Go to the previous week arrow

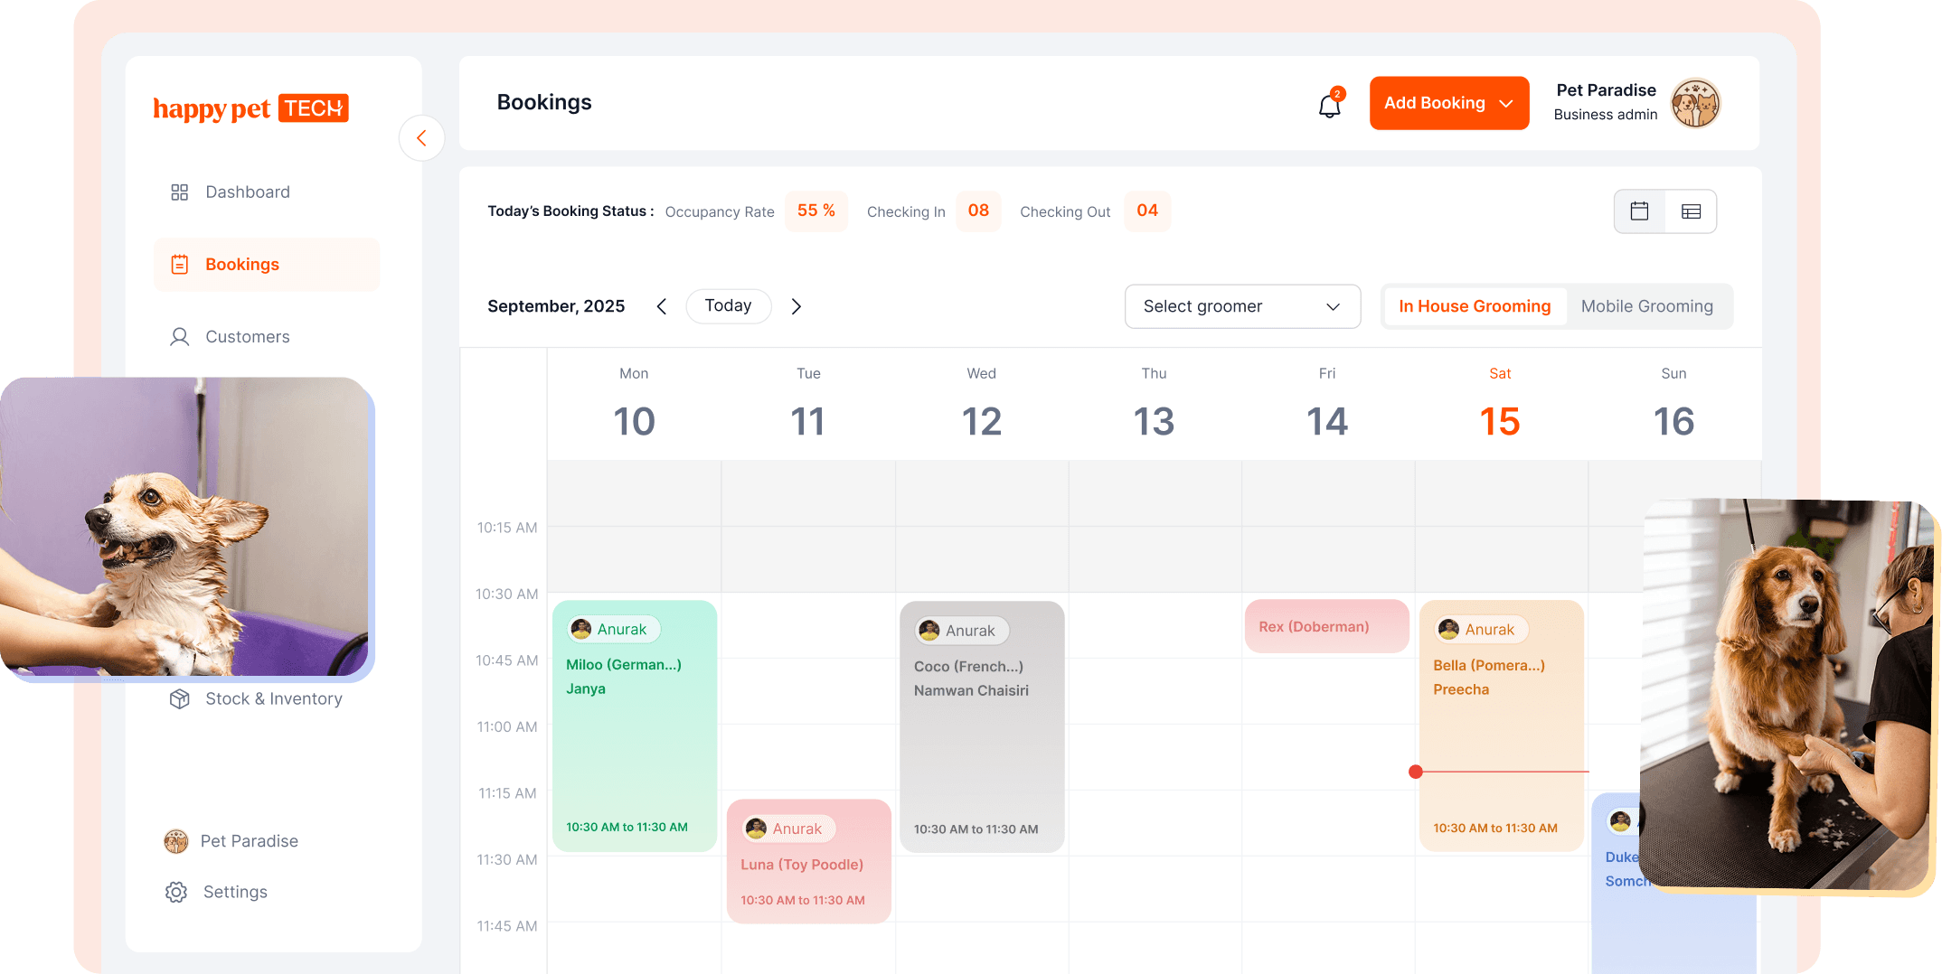[662, 306]
